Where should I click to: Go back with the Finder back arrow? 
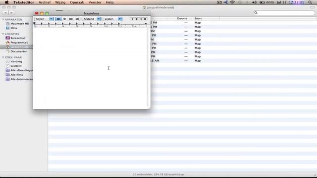click(x=5, y=13)
